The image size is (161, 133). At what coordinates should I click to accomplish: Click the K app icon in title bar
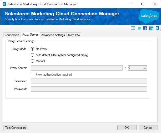(x=4, y=4)
